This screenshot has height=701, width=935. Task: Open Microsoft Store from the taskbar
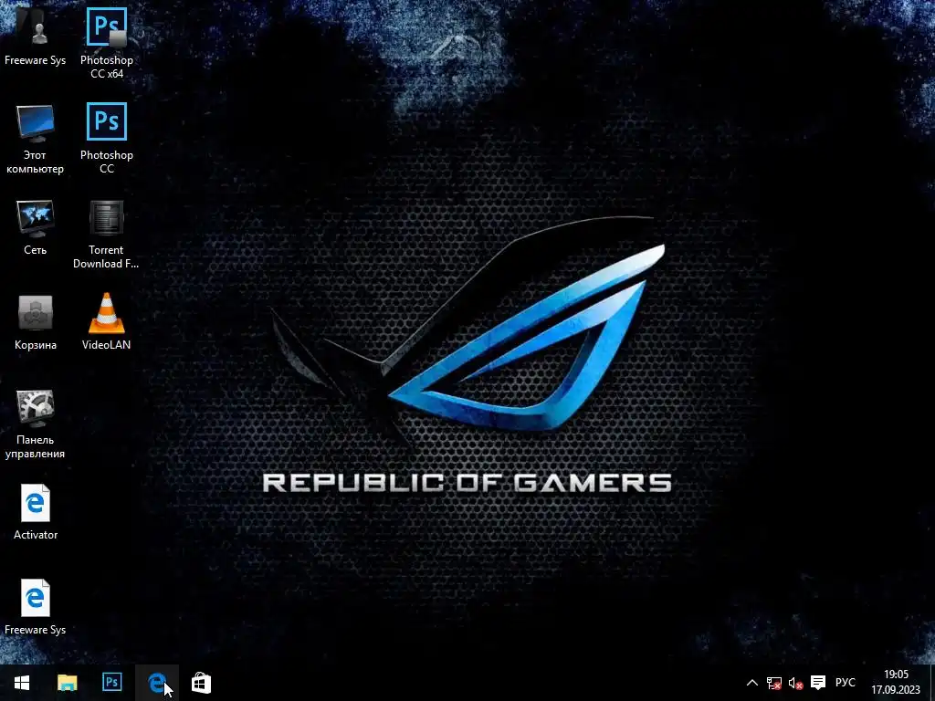pyautogui.click(x=201, y=683)
